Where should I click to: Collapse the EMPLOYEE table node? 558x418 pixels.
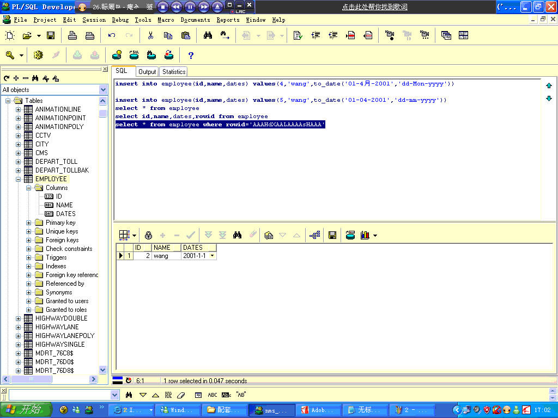(18, 179)
